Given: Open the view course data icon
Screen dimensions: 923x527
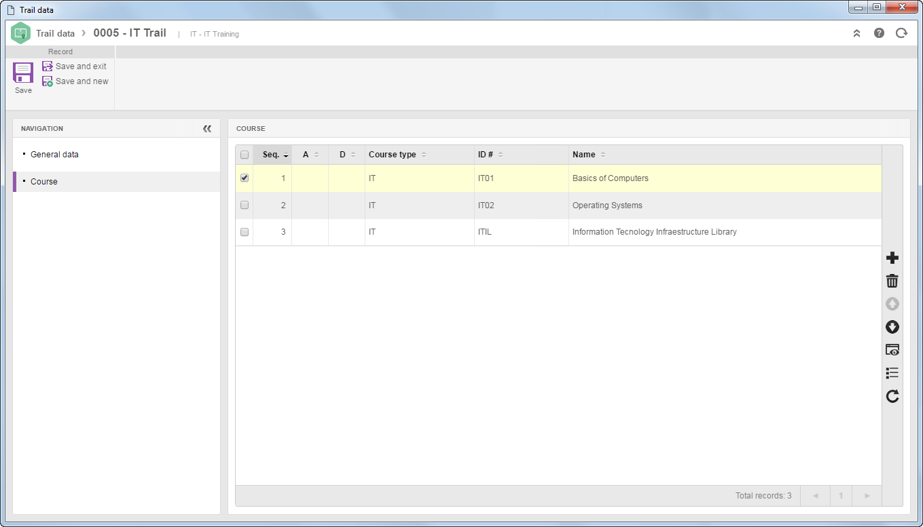Looking at the screenshot, I should 892,350.
